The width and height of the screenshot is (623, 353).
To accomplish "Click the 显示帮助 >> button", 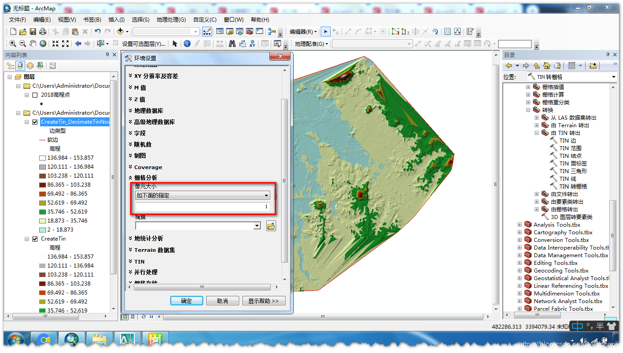I will pos(264,301).
